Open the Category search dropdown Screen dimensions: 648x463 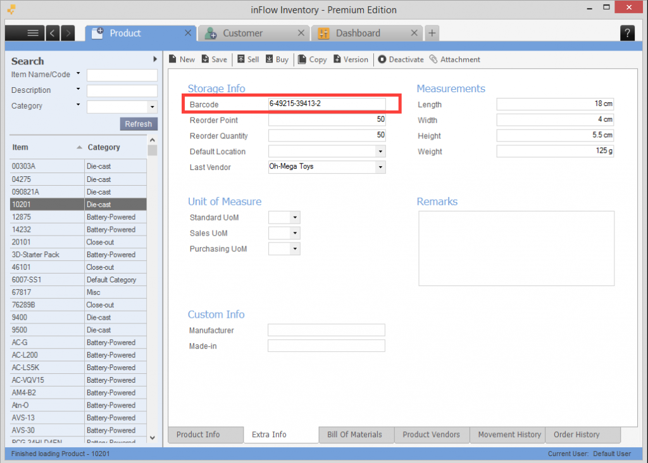tap(152, 107)
